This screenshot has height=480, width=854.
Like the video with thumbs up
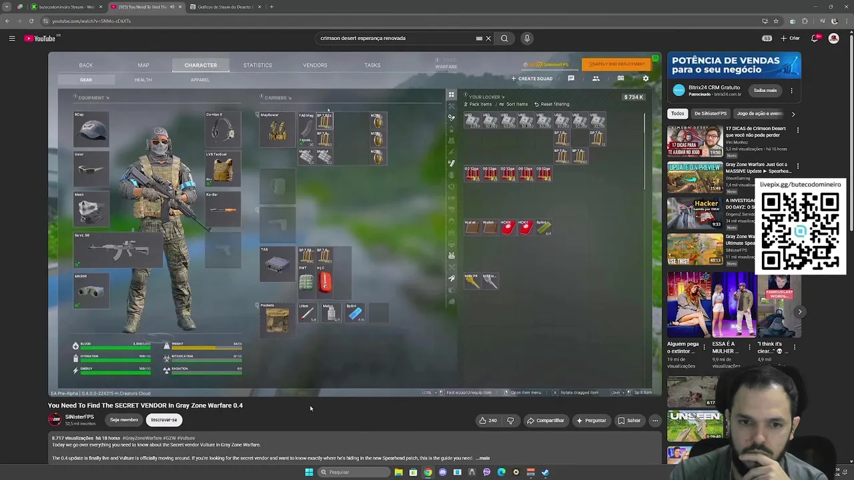pyautogui.click(x=488, y=421)
